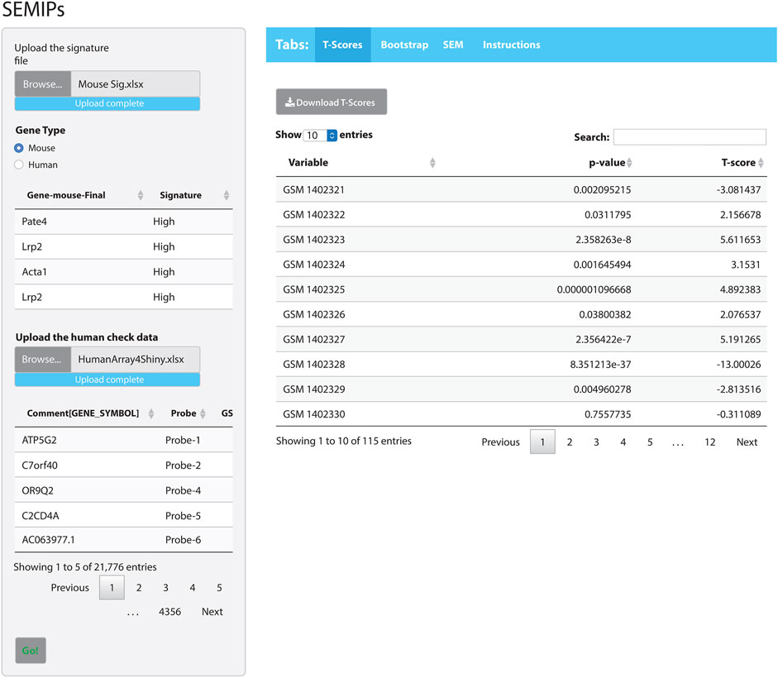This screenshot has width=778, height=678.
Task: Click T-score -13.00026 cell
Action: click(x=738, y=365)
